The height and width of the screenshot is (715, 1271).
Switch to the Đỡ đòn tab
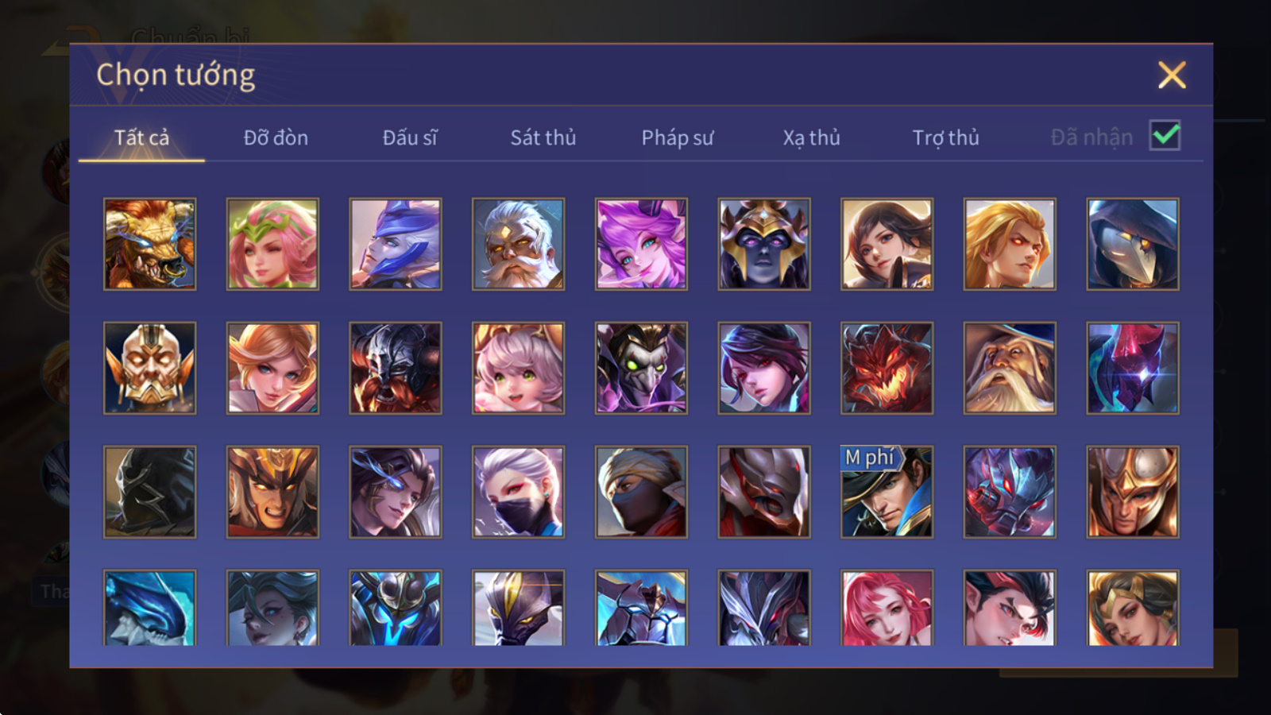[x=276, y=137]
